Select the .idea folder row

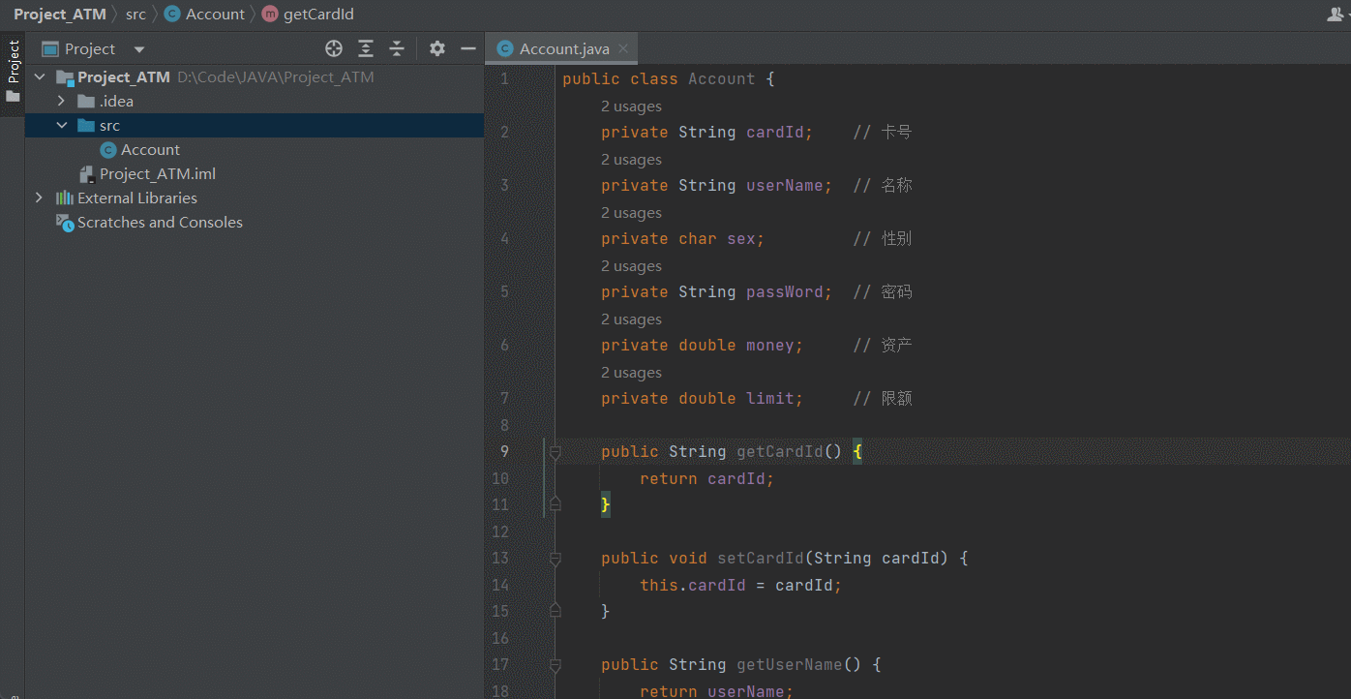pyautogui.click(x=255, y=101)
